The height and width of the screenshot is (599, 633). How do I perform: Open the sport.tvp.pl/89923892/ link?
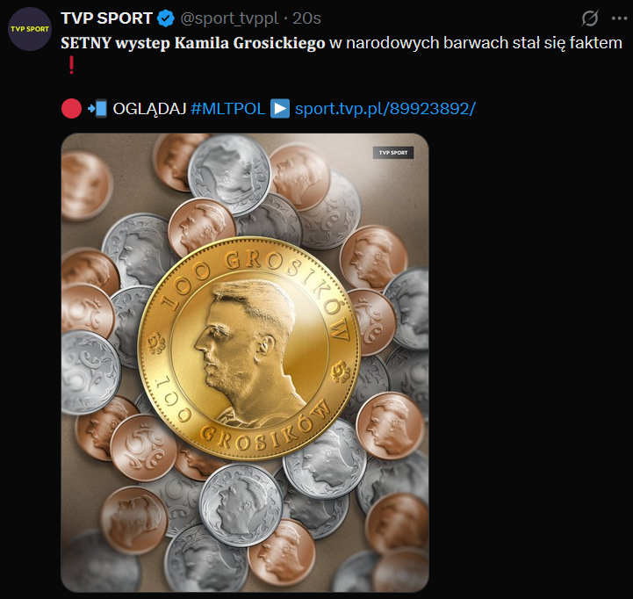pos(385,109)
